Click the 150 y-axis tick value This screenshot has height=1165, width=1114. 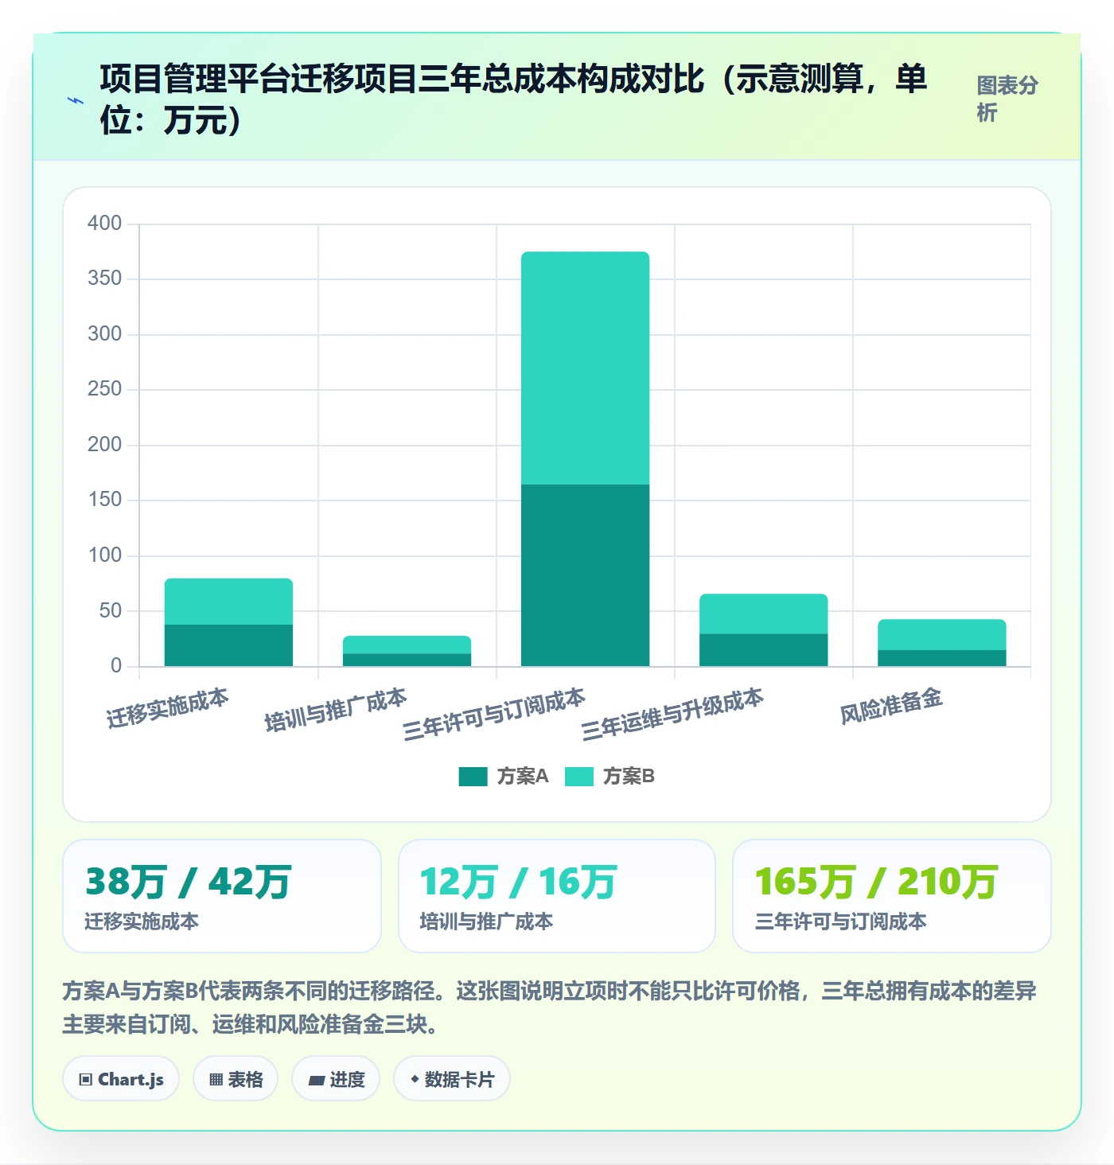[x=104, y=499]
